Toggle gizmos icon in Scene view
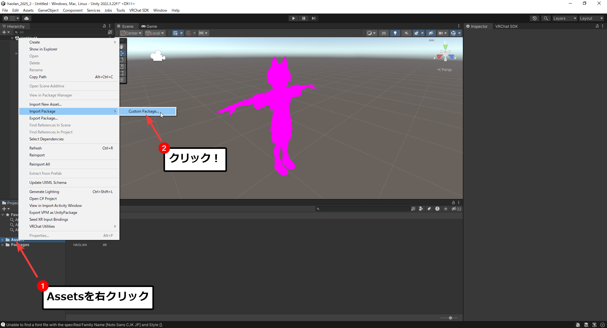The width and height of the screenshot is (607, 328). (x=453, y=33)
